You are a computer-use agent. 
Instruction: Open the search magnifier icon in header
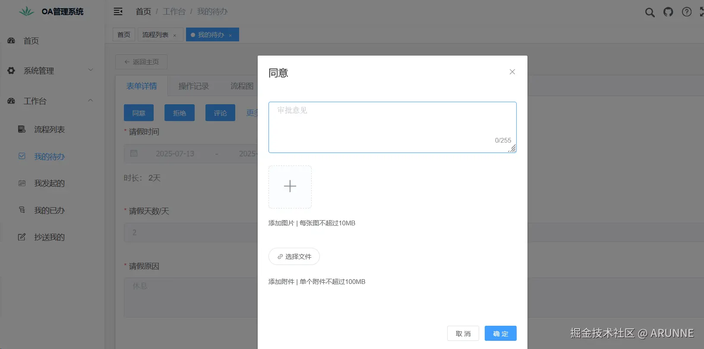coord(650,12)
